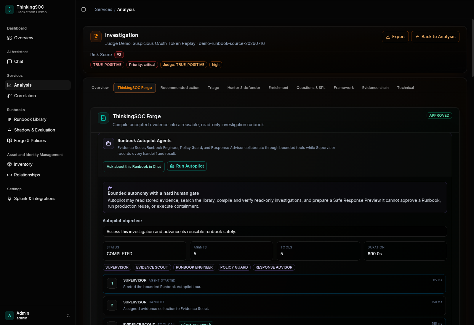This screenshot has height=325, width=474.
Task: Open the Recommended action tab
Action: 180,88
